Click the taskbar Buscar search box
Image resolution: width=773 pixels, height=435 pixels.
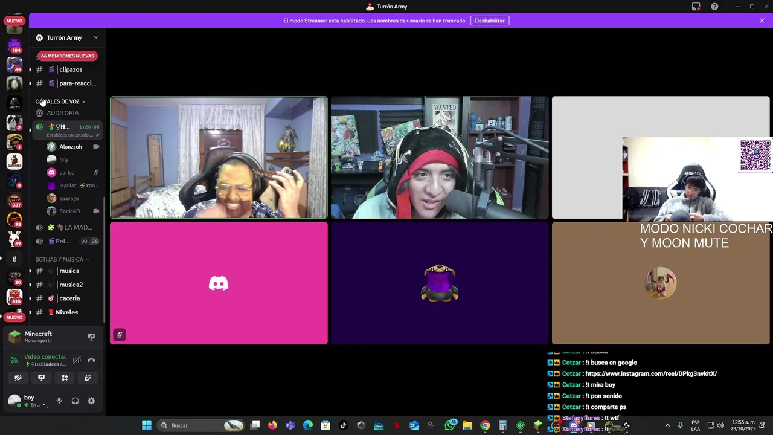point(200,425)
